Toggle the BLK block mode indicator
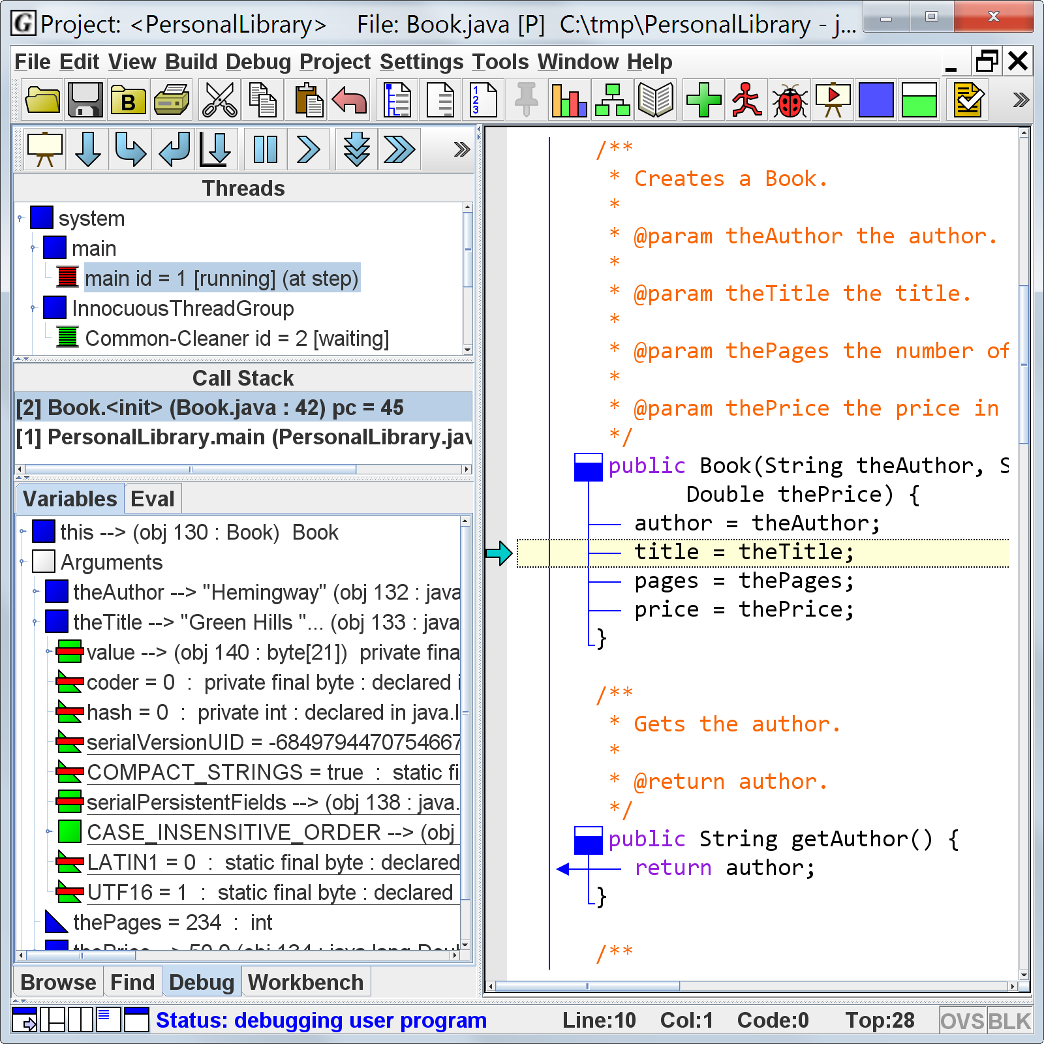1044x1044 pixels. point(1009,1021)
